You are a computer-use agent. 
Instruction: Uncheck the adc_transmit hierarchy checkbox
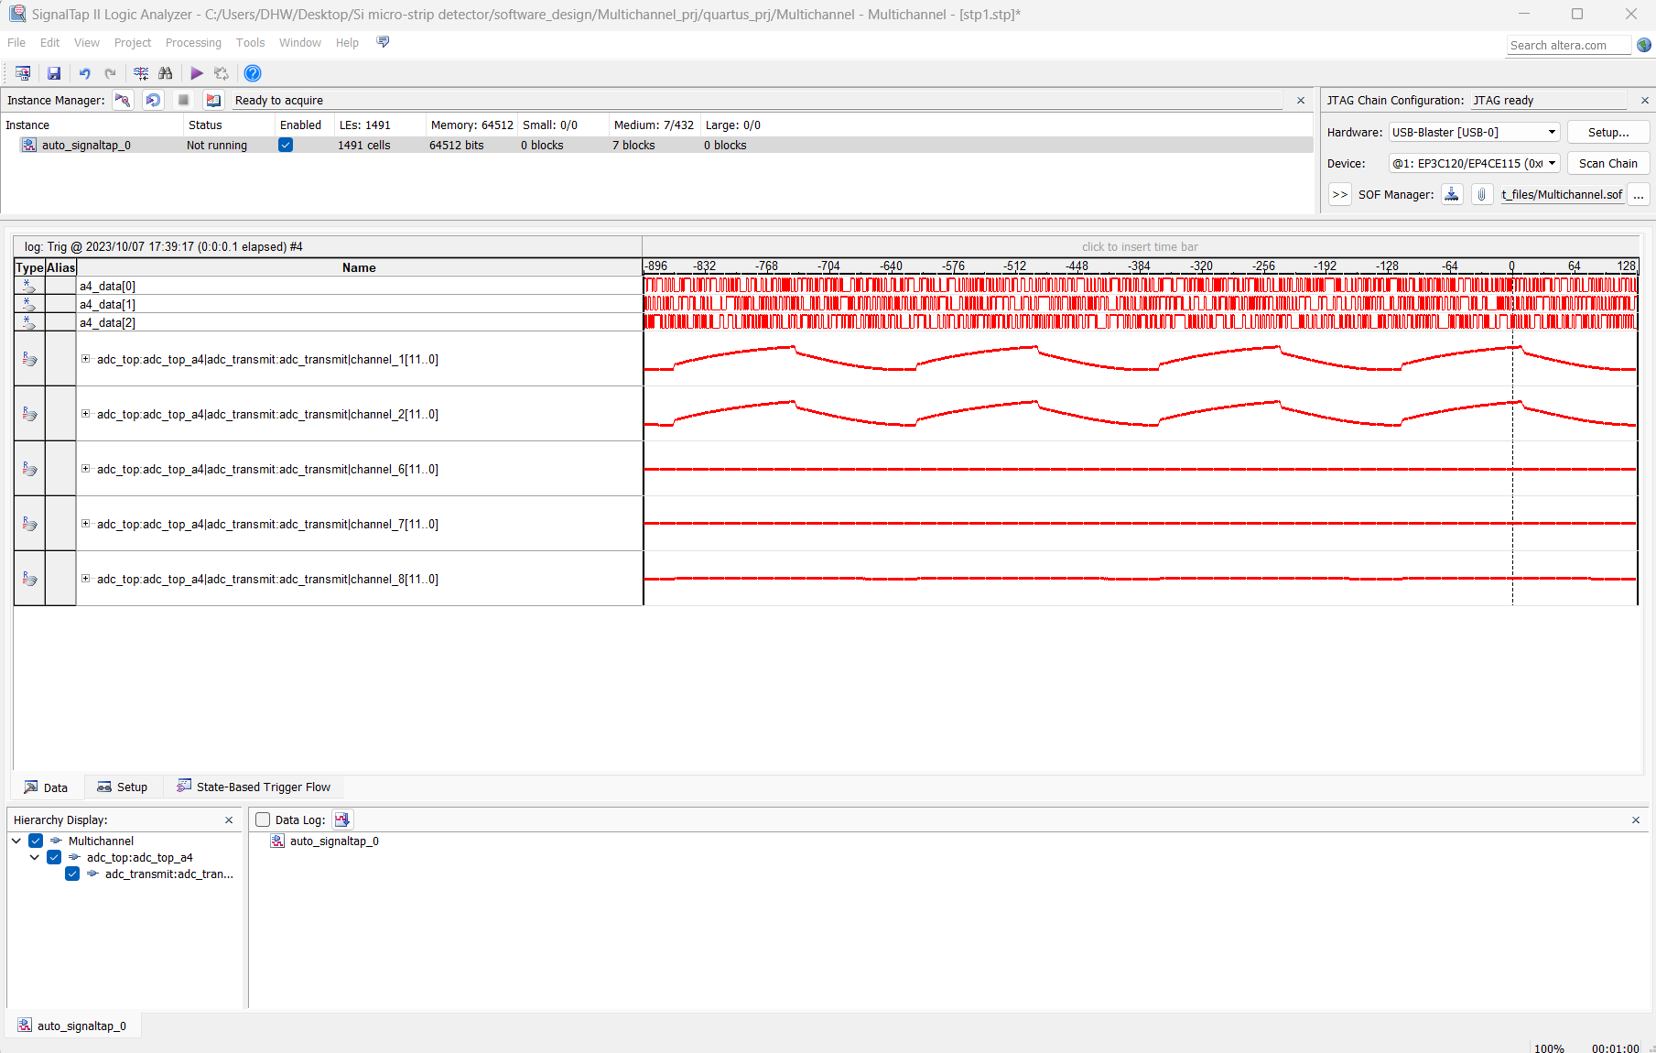pos(72,874)
